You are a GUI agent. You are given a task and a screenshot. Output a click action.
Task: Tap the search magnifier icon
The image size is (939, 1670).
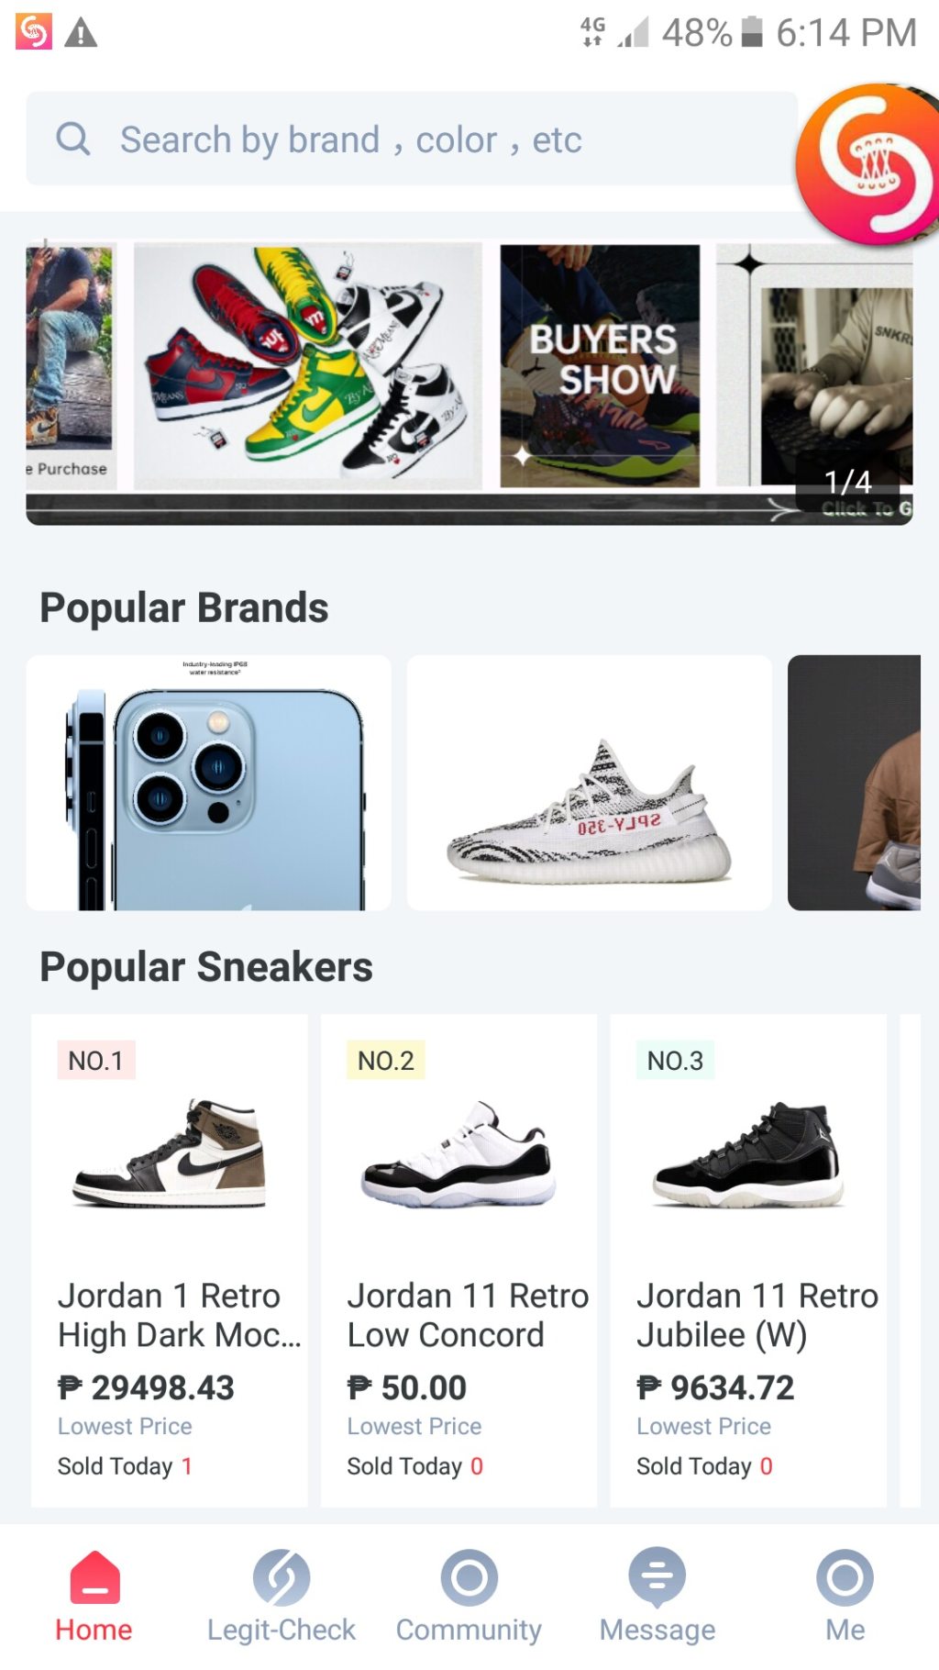coord(73,139)
